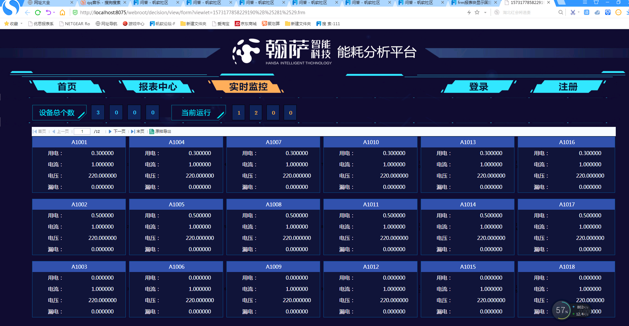Open the orange home page icon

[62, 13]
